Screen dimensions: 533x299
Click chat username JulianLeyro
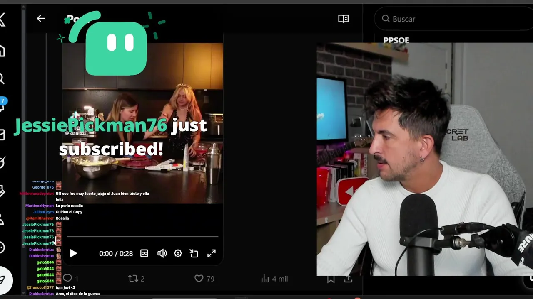[x=43, y=212]
